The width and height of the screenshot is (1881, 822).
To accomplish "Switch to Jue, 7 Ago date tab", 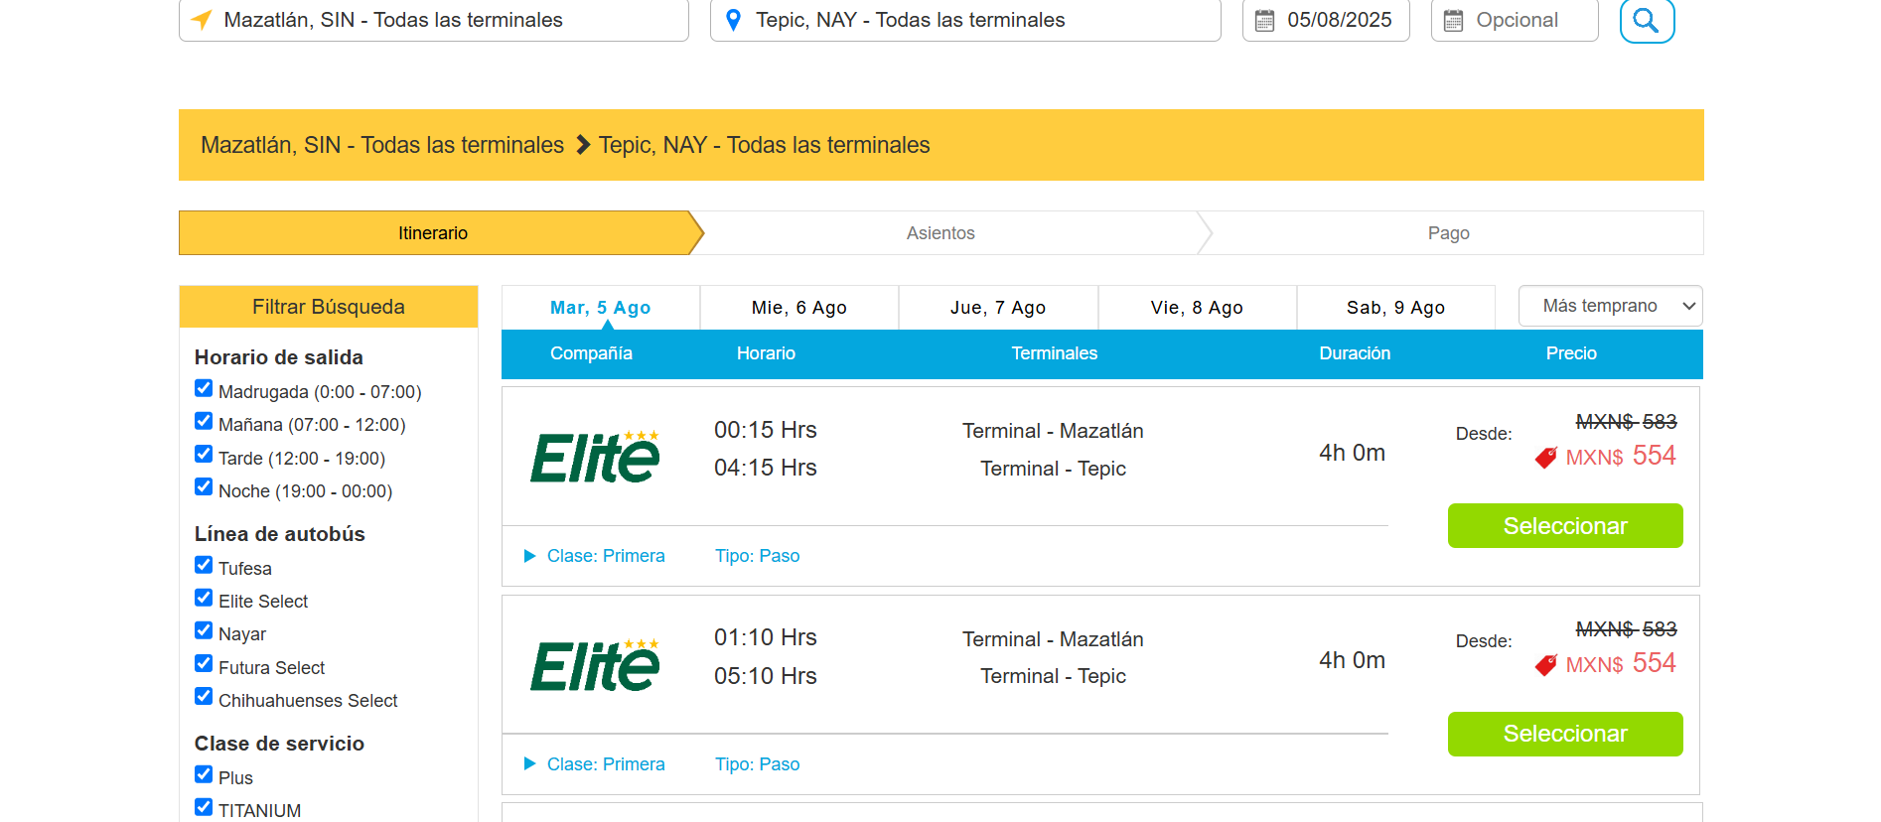I will pos(998,308).
